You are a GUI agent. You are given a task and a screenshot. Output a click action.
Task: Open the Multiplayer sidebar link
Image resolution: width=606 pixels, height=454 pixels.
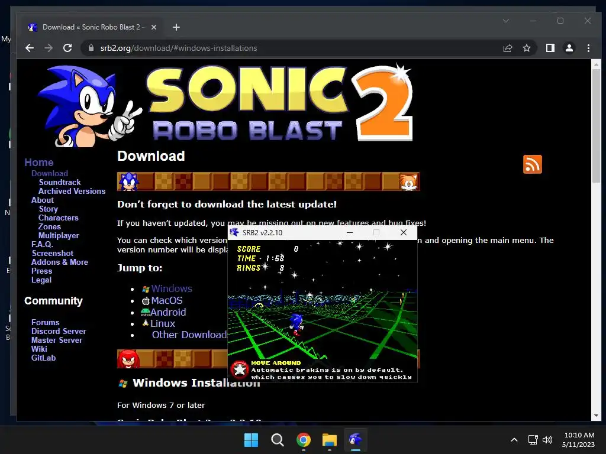pos(59,235)
